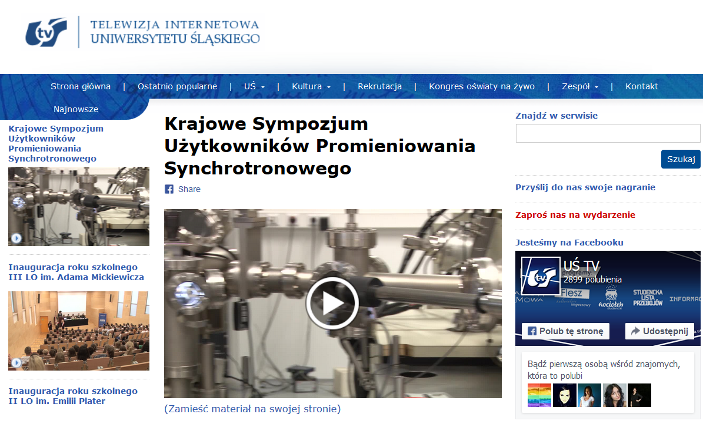Click play icon on synchrotron sidebar thumbnail
Image resolution: width=703 pixels, height=424 pixels.
(16, 238)
